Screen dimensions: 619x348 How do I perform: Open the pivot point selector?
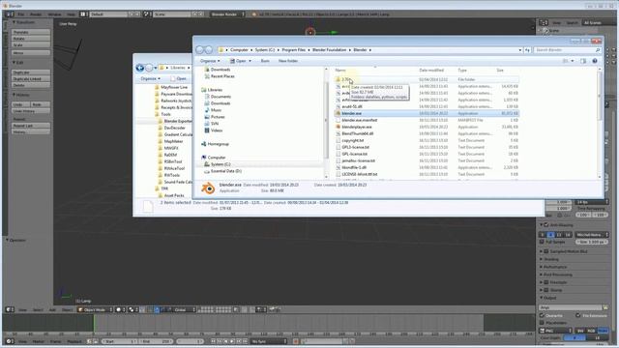tap(133, 309)
